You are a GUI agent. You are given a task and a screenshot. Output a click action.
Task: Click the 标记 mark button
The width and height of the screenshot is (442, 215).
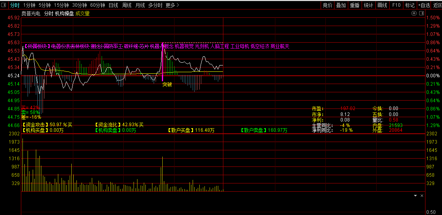coord(410,5)
